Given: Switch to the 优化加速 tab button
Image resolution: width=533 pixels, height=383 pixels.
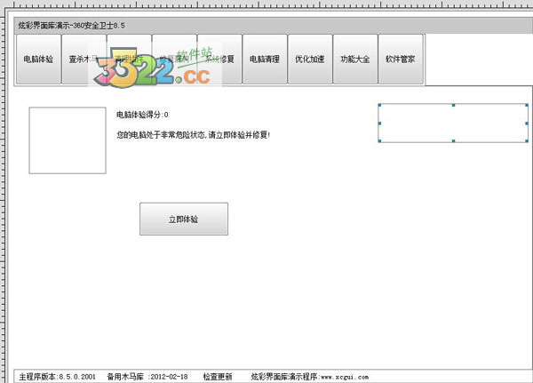Looking at the screenshot, I should (x=310, y=59).
